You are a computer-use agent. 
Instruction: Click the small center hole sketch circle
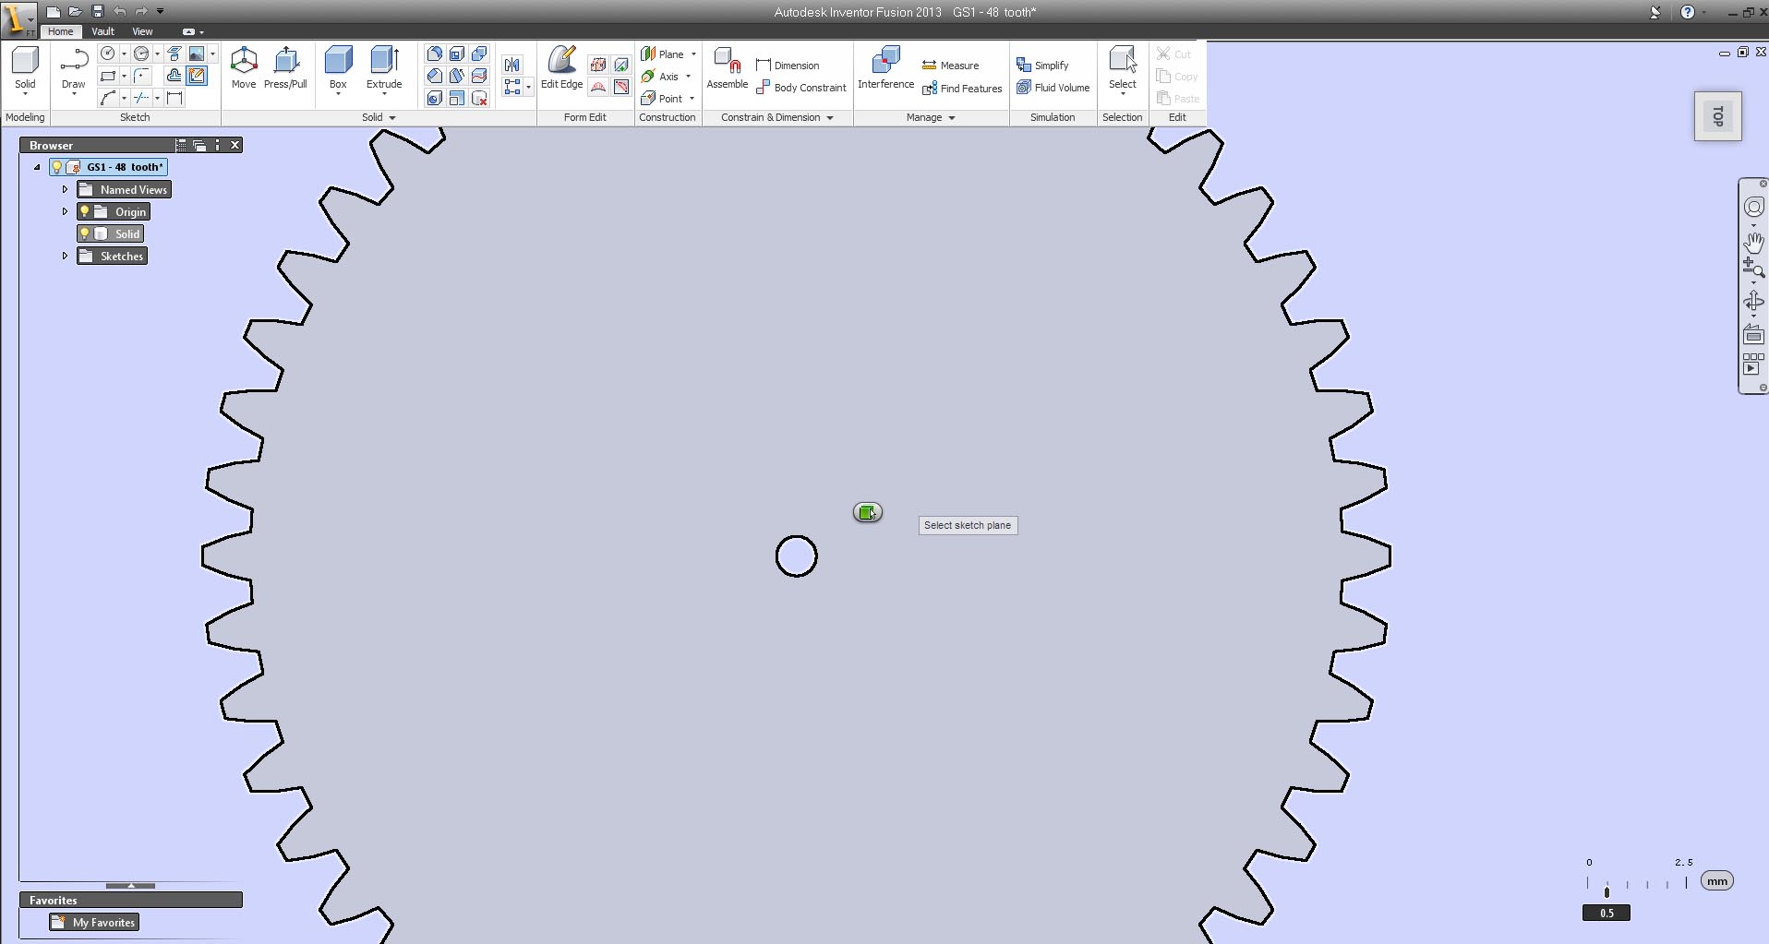[x=797, y=556]
